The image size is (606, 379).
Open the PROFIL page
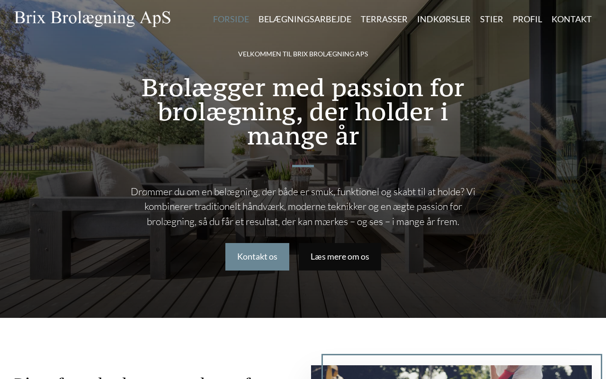point(527,19)
